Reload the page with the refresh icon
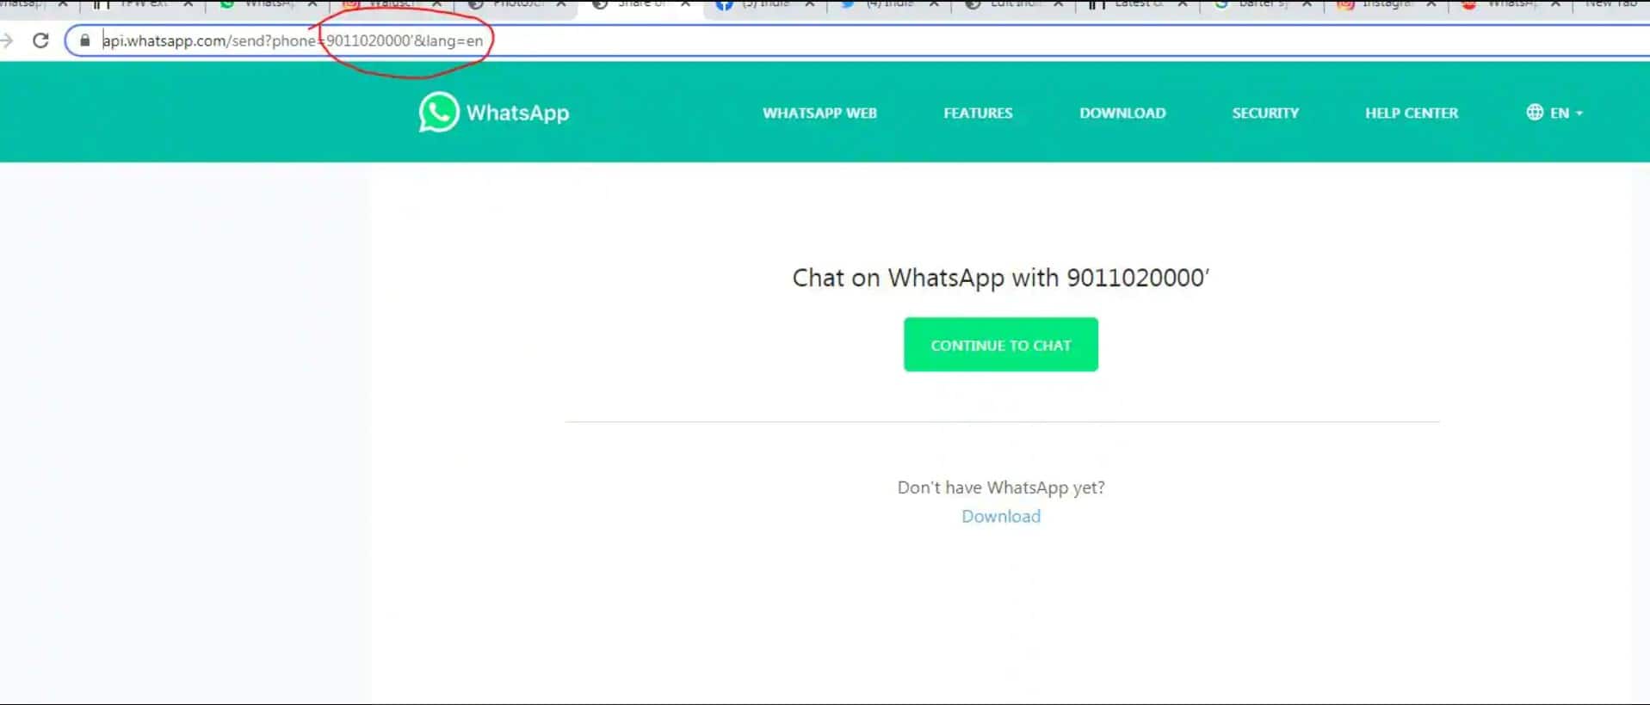The image size is (1650, 705). (40, 40)
